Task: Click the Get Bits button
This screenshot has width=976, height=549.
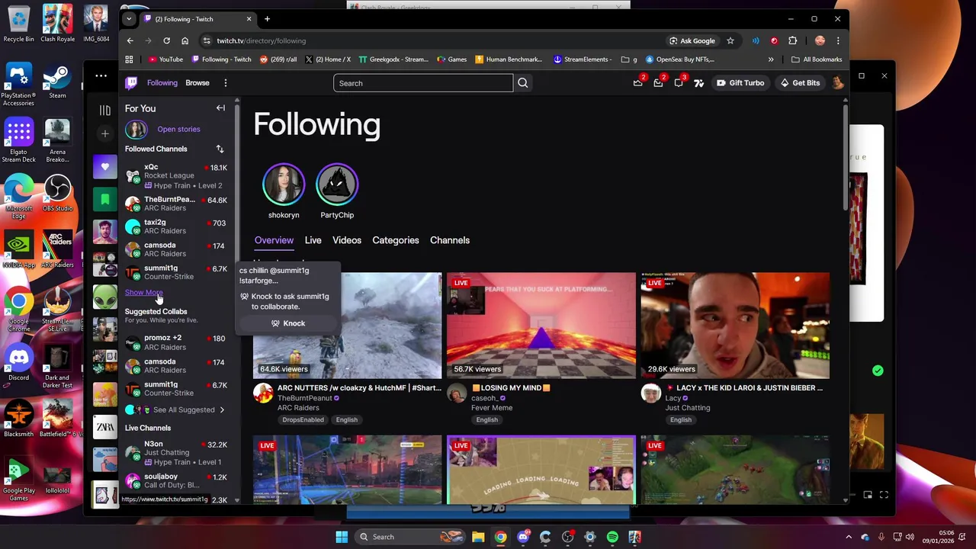Action: tap(799, 83)
